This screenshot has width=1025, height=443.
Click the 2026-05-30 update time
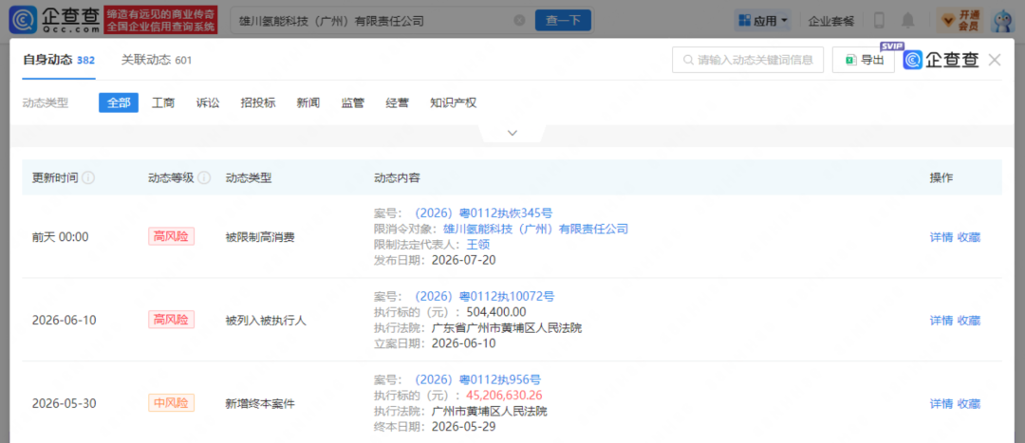[65, 404]
